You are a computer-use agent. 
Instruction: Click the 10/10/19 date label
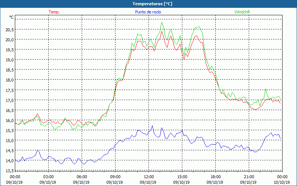tap(281, 182)
